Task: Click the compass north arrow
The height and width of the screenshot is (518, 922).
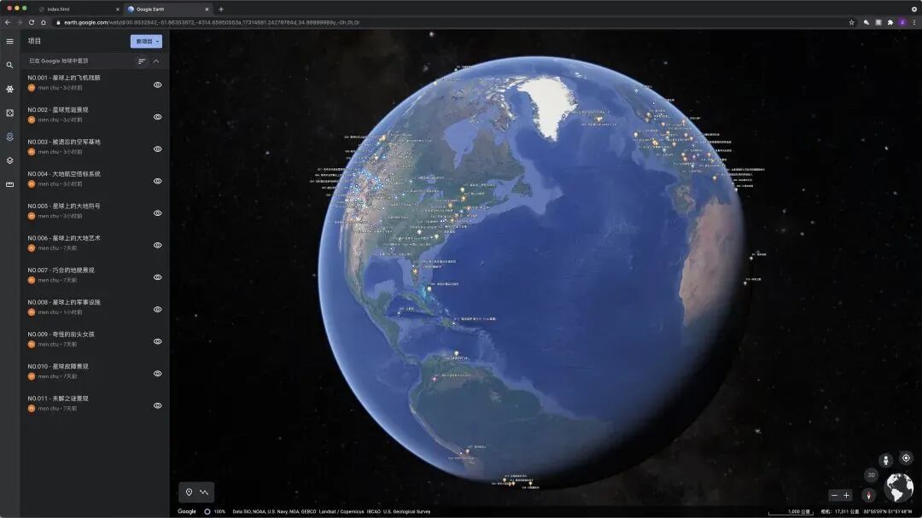Action: tap(868, 495)
